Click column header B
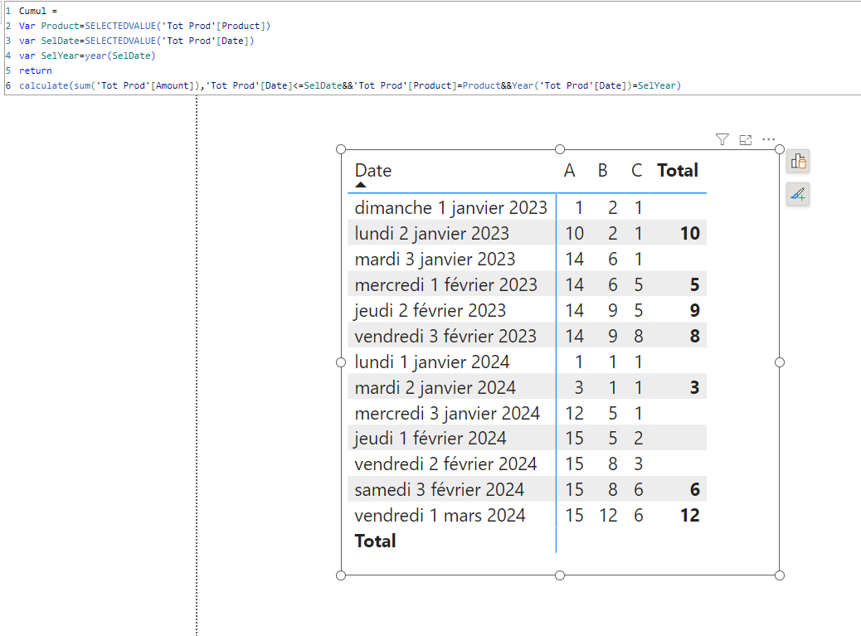Screen dimensions: 861x636 tap(602, 171)
